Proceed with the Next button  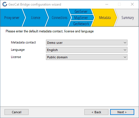(x=122, y=112)
